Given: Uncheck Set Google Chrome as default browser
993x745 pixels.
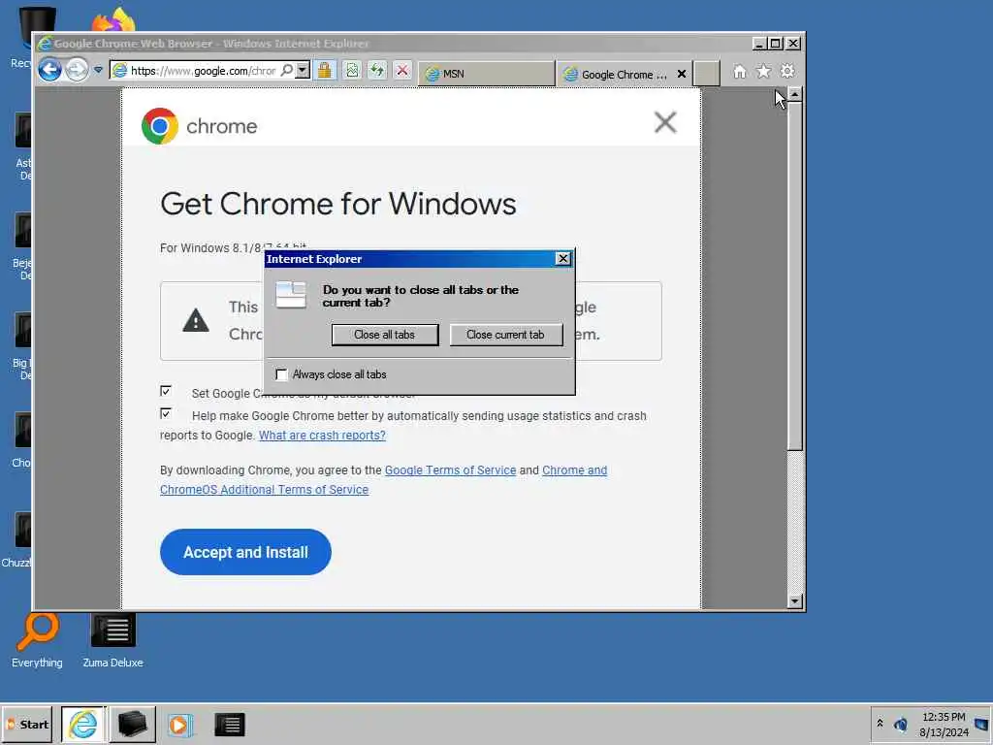Looking at the screenshot, I should (x=166, y=391).
